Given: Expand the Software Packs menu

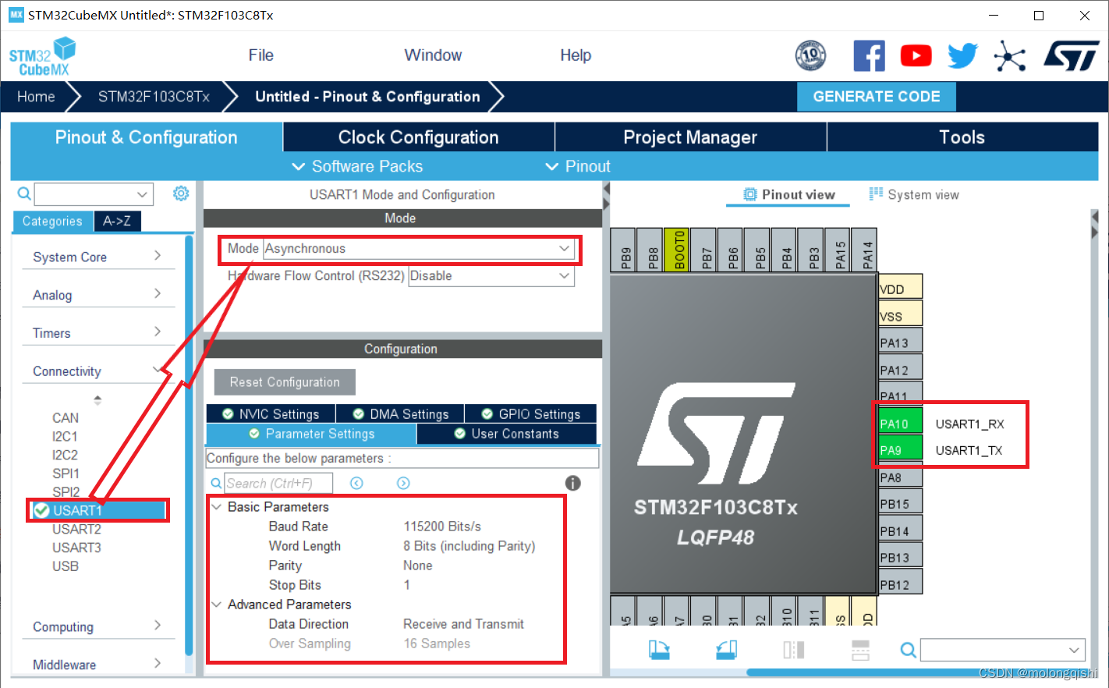Looking at the screenshot, I should click(x=357, y=166).
